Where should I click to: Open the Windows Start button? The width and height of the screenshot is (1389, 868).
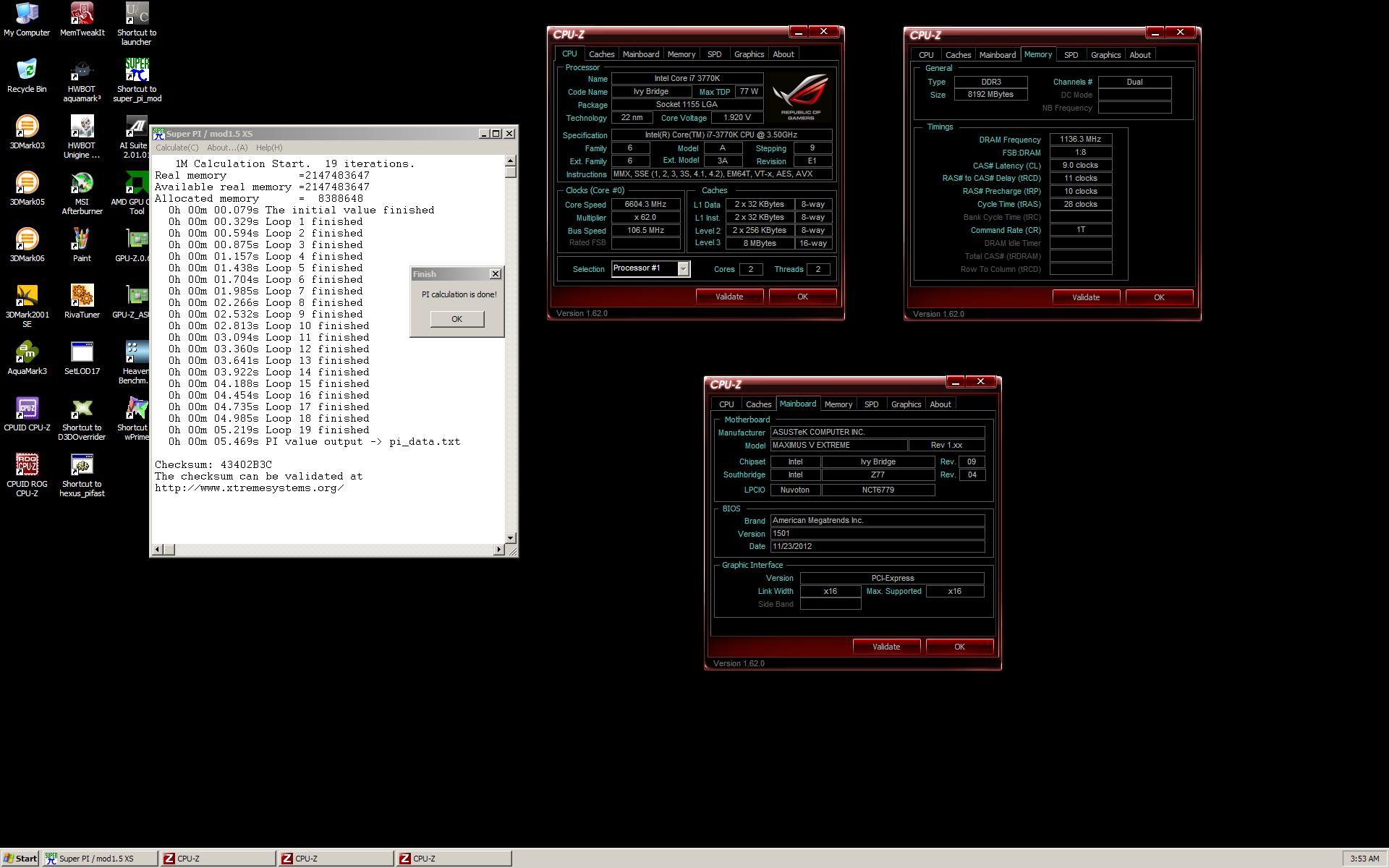click(x=20, y=859)
